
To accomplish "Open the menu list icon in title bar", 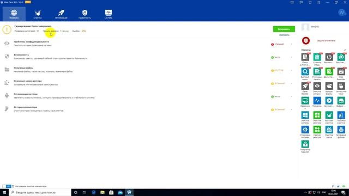I will 319,2.
